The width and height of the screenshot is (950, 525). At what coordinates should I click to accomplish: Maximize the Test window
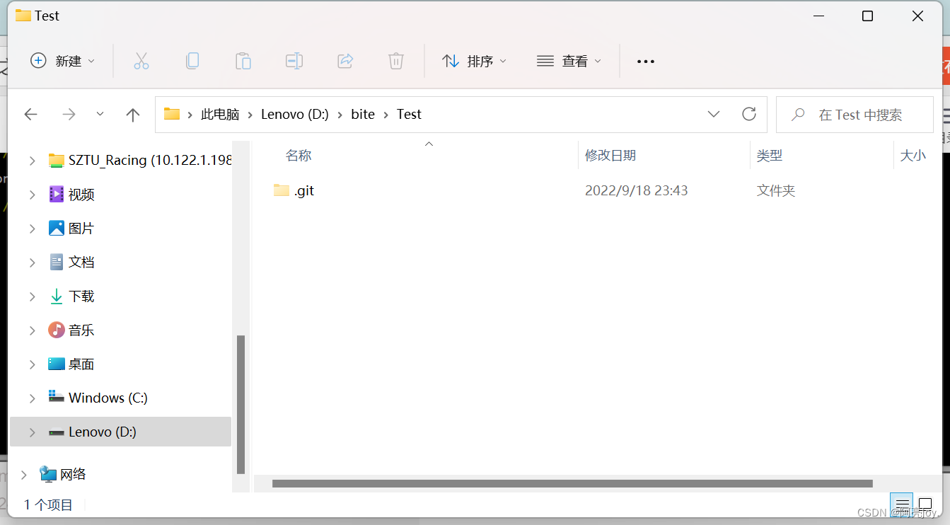[x=867, y=16]
